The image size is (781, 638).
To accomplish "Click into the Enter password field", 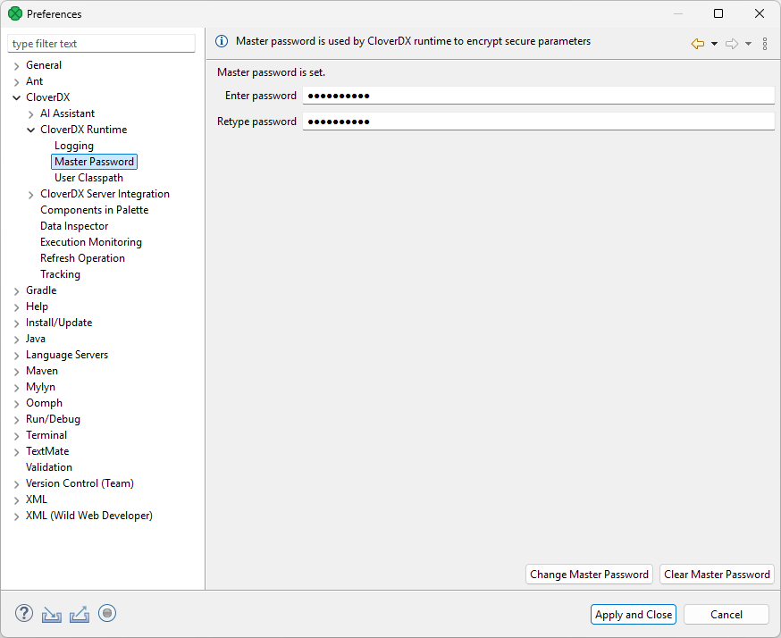I will click(x=539, y=96).
